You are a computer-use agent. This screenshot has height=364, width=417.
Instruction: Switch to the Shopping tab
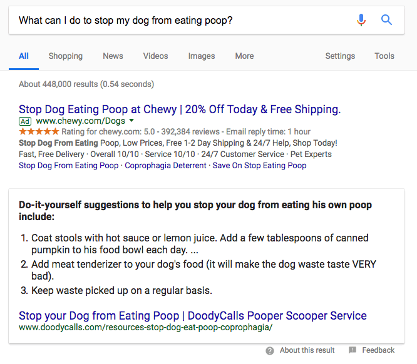66,56
